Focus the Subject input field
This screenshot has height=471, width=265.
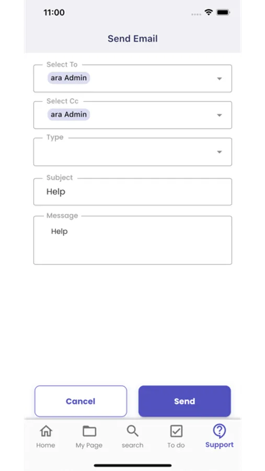click(133, 192)
